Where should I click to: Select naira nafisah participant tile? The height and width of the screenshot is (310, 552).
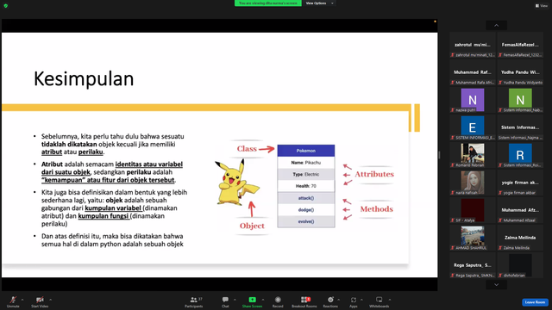473,183
